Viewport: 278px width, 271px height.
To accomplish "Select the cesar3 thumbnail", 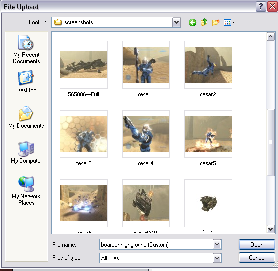I will point(84,134).
